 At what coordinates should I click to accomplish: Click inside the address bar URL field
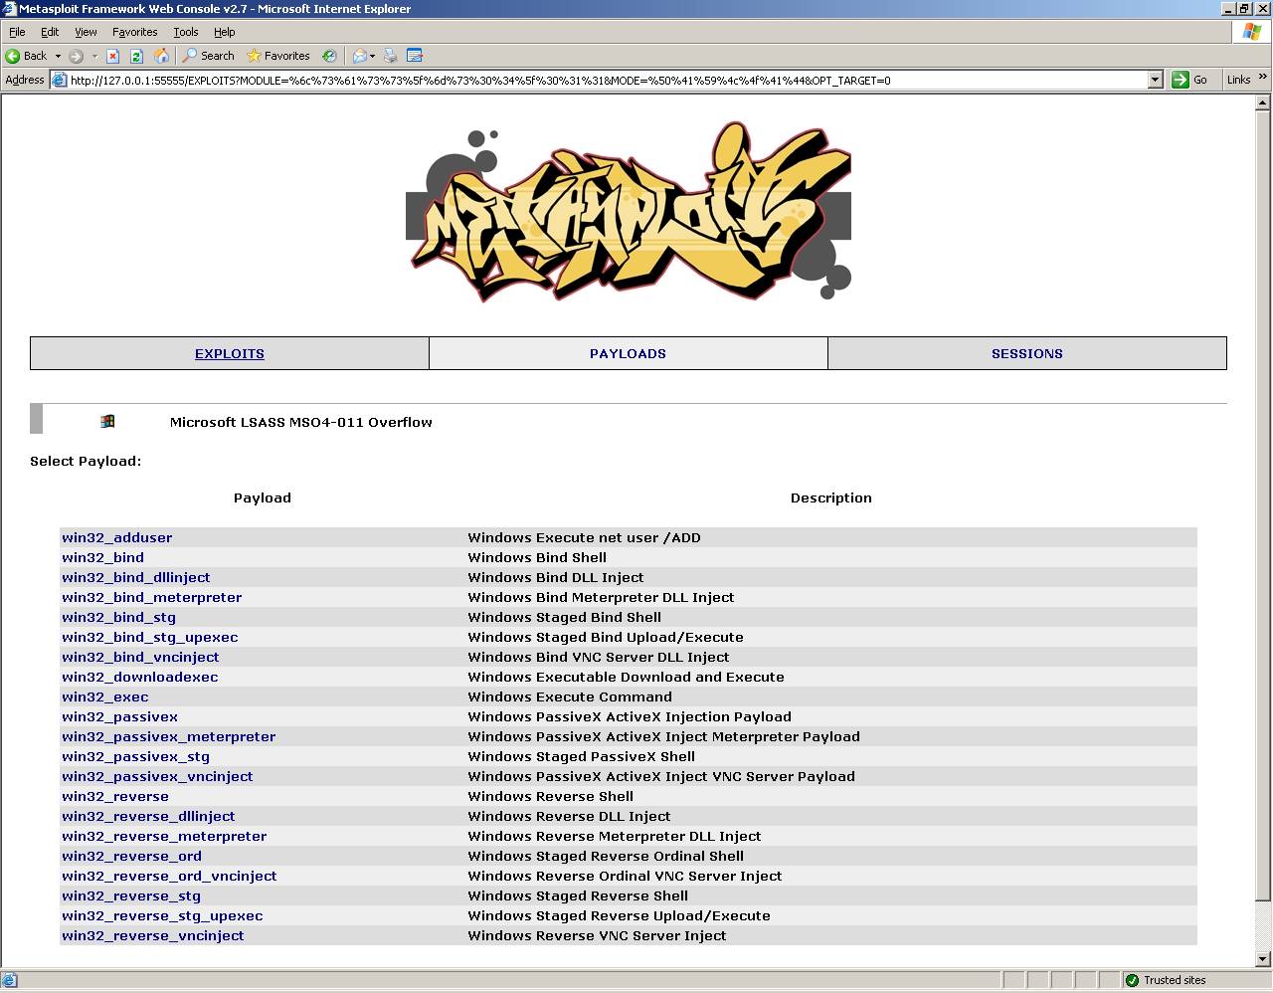(x=597, y=80)
